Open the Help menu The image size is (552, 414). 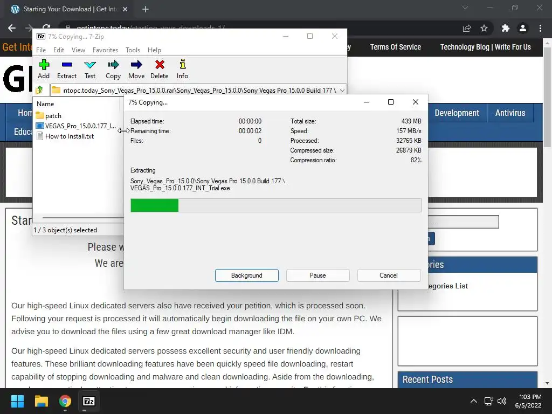pyautogui.click(x=154, y=50)
